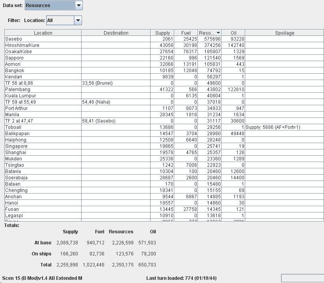
Task: Sort by the Spoilage column header
Action: pos(284,33)
